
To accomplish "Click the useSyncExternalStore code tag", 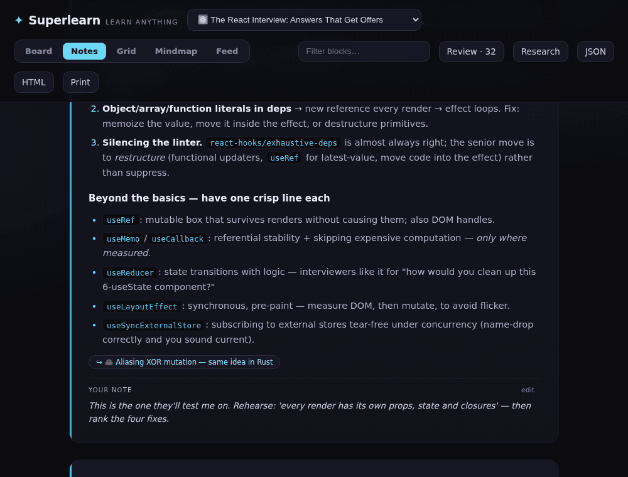I will pyautogui.click(x=154, y=326).
